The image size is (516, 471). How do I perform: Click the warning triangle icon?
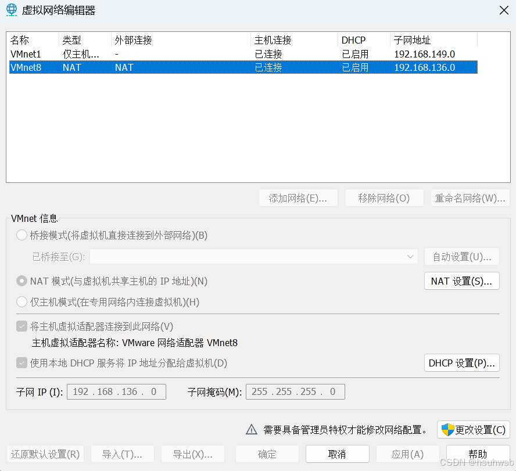pyautogui.click(x=252, y=429)
